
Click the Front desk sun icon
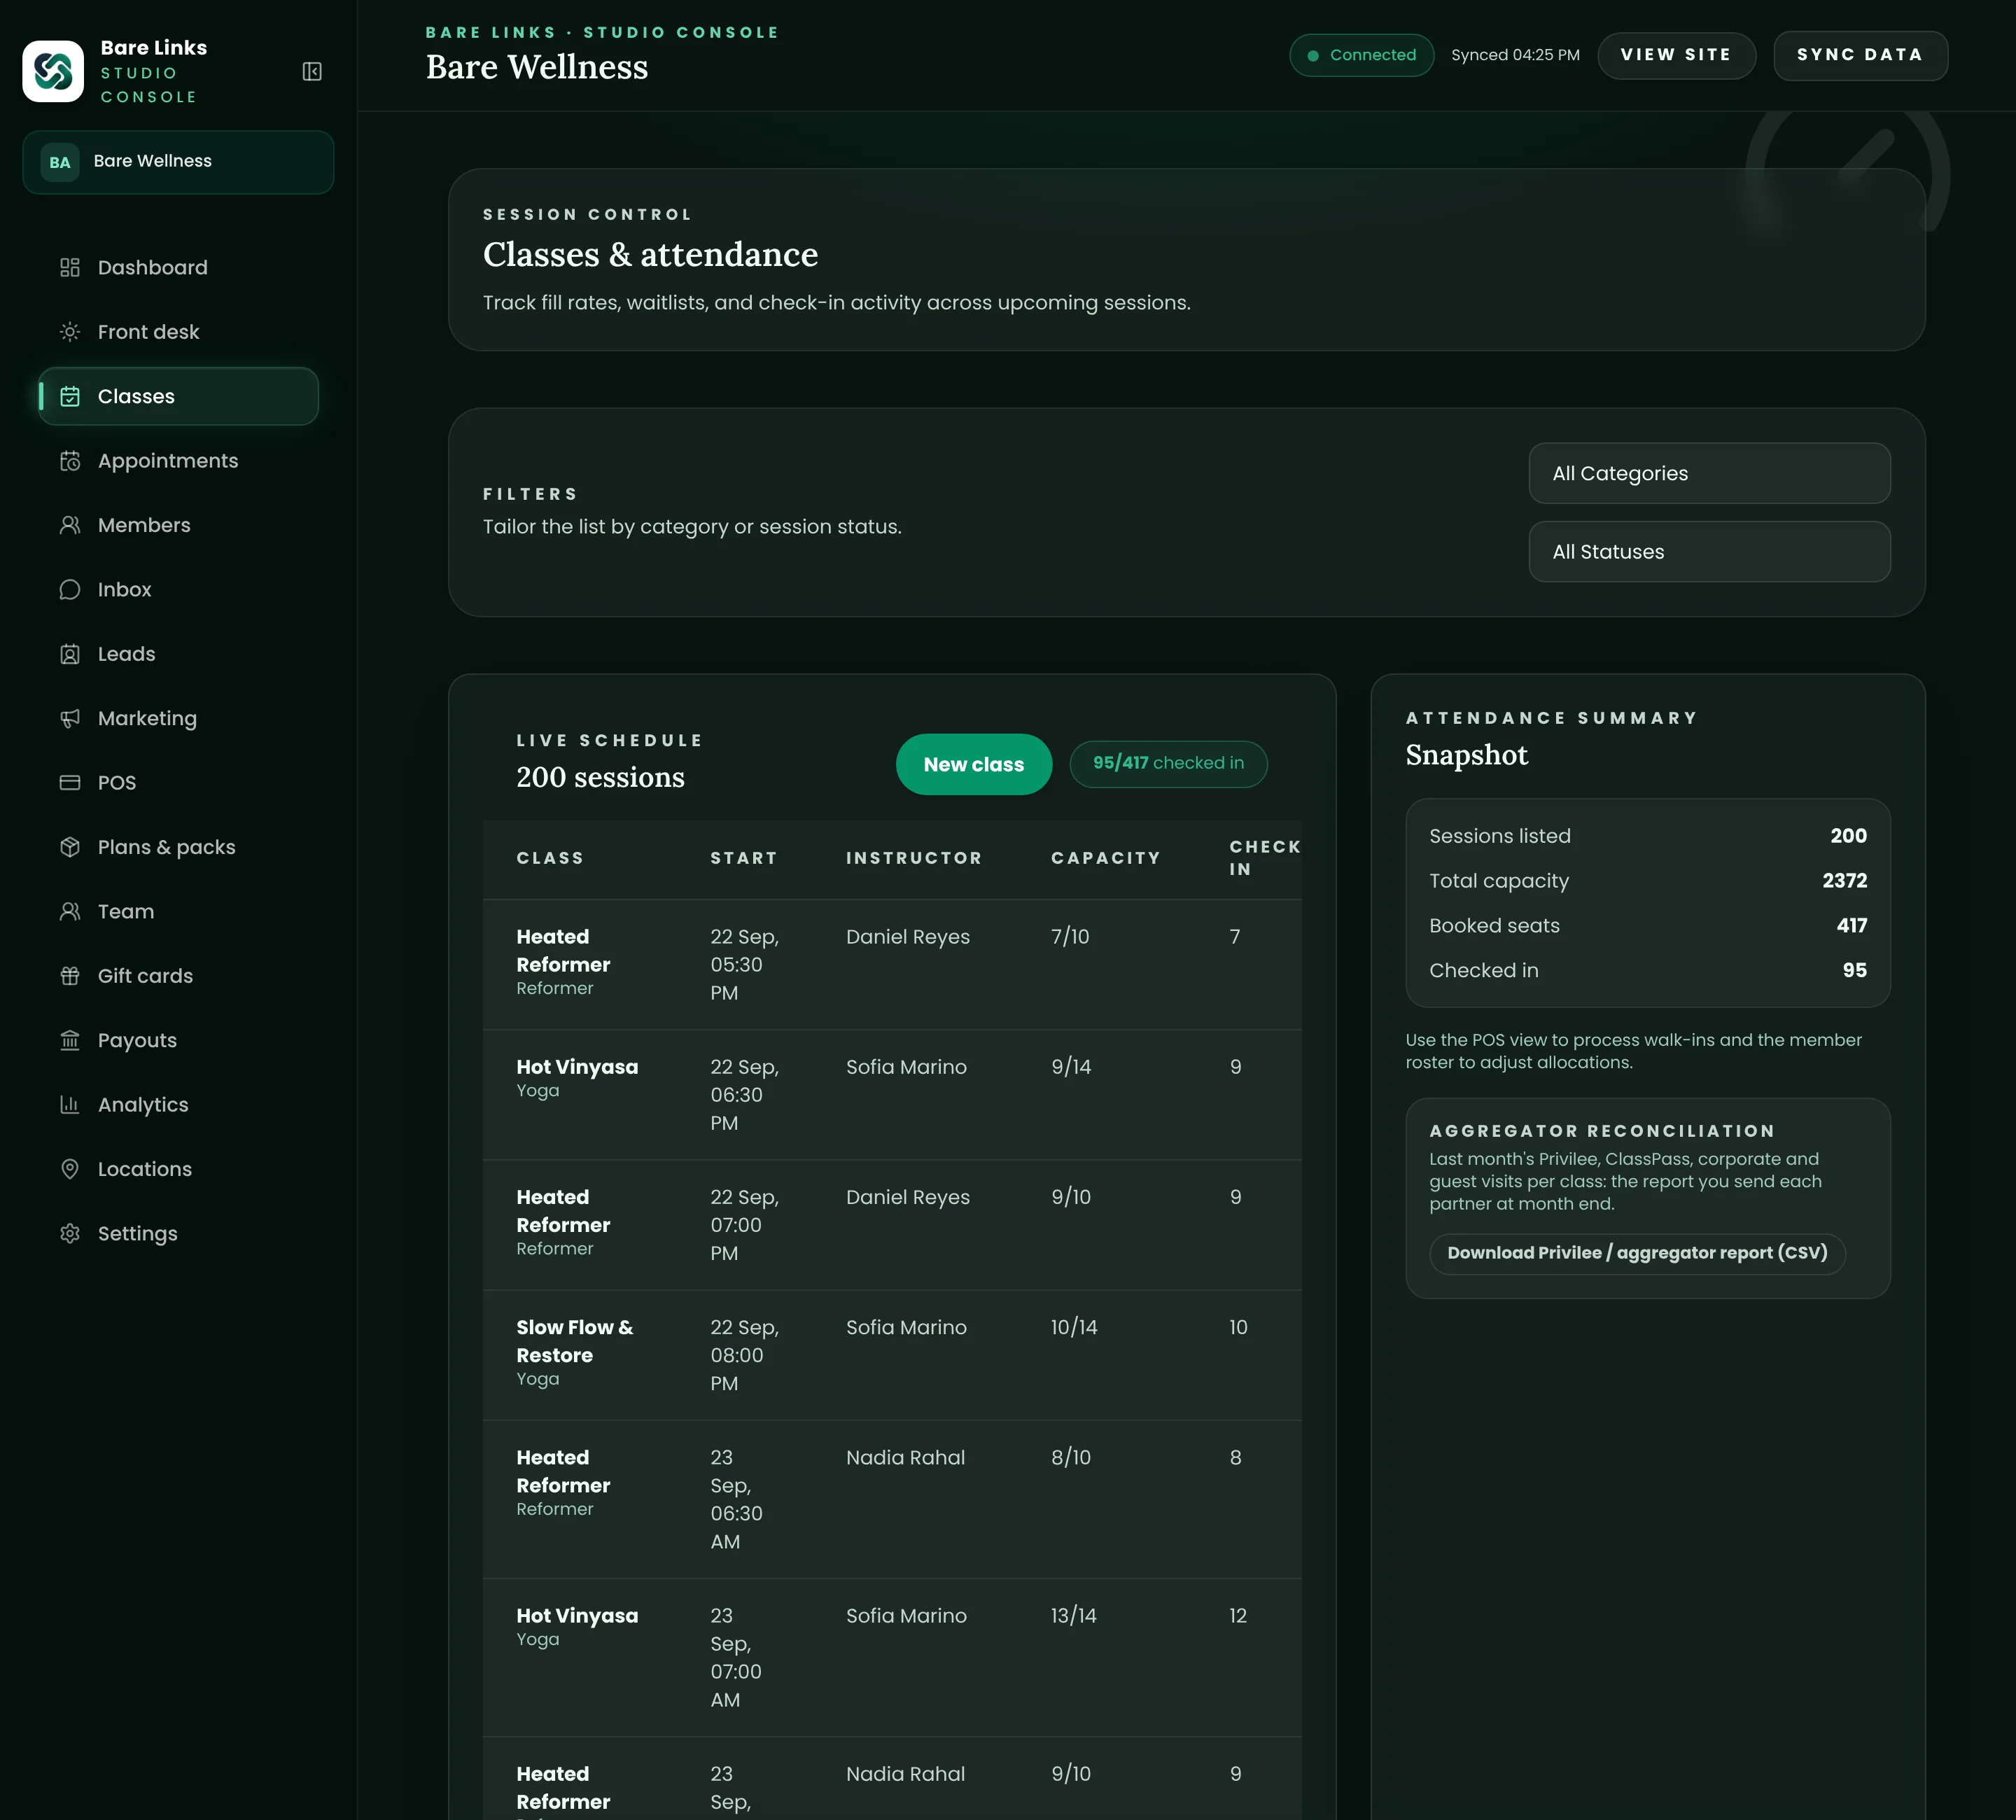pos(70,332)
